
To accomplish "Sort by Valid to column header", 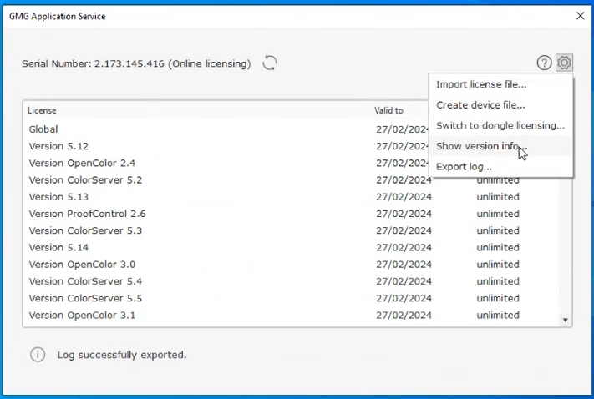I will point(388,110).
